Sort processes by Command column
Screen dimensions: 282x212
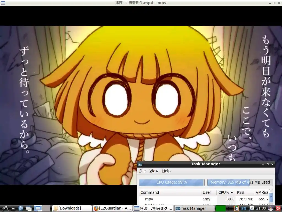tap(170, 192)
